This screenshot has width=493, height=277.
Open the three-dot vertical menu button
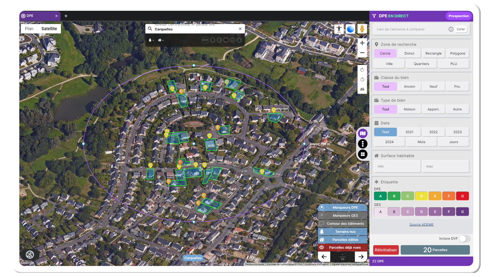tap(363, 144)
